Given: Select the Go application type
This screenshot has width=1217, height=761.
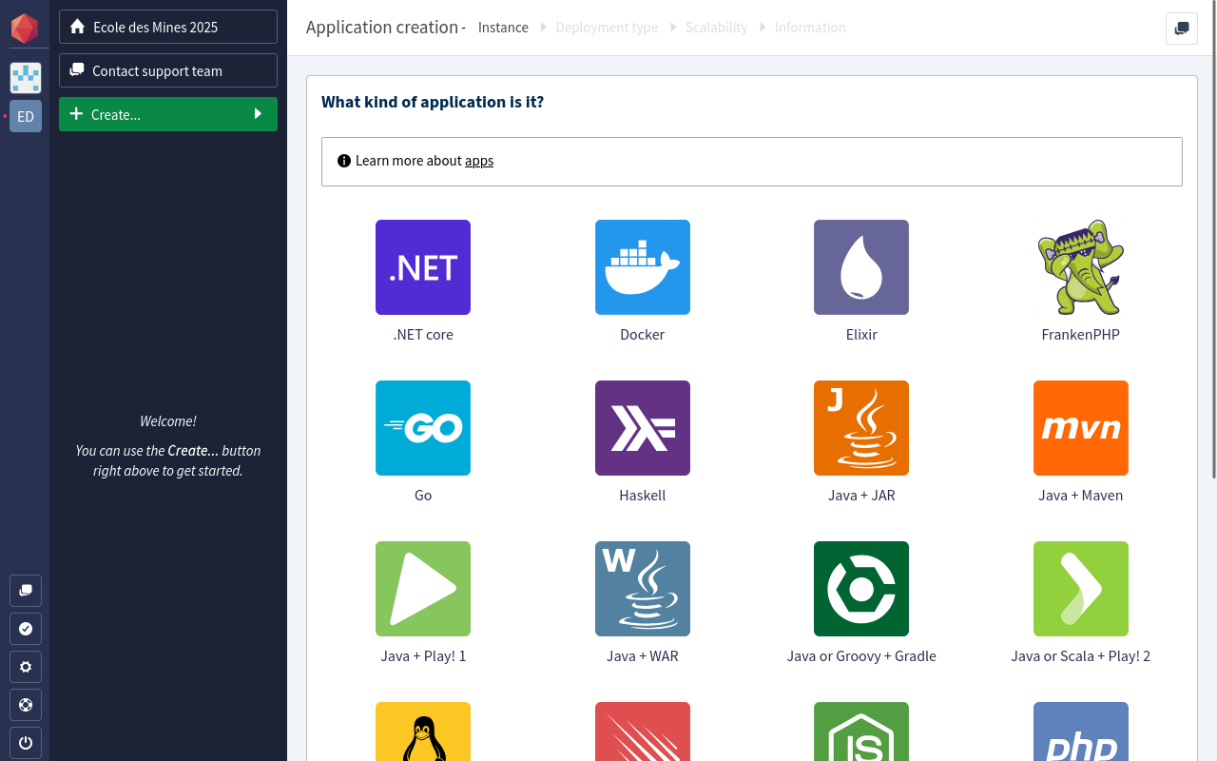Looking at the screenshot, I should pos(423,428).
